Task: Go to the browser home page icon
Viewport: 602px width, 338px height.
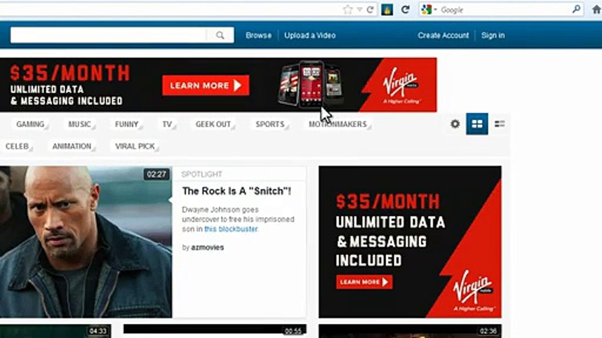Action: tap(596, 9)
